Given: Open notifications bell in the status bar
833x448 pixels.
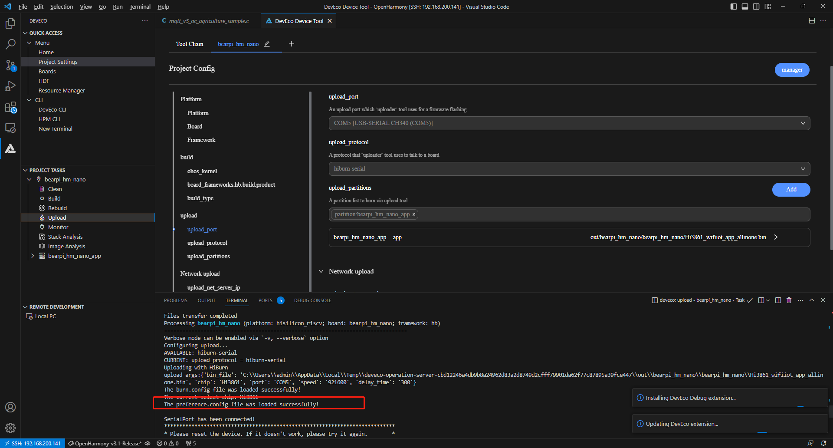Looking at the screenshot, I should pos(823,443).
